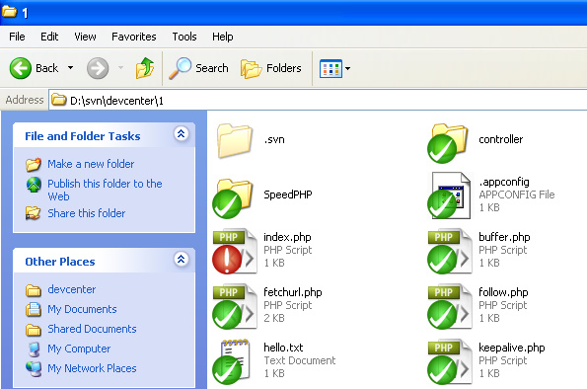Click the .svn folder name

click(274, 139)
